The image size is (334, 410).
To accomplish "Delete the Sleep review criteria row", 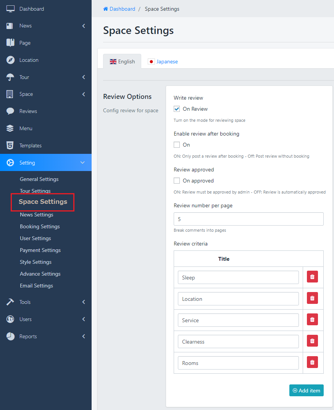I will (x=312, y=277).
